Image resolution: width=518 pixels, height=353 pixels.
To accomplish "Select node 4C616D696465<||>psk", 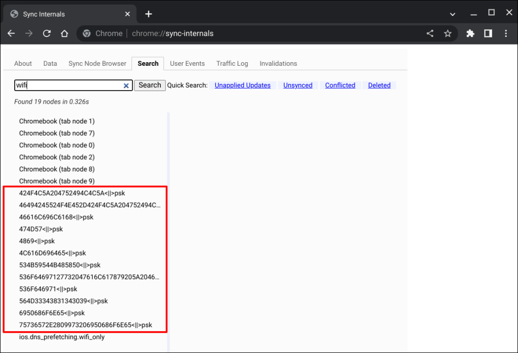I will (53, 253).
